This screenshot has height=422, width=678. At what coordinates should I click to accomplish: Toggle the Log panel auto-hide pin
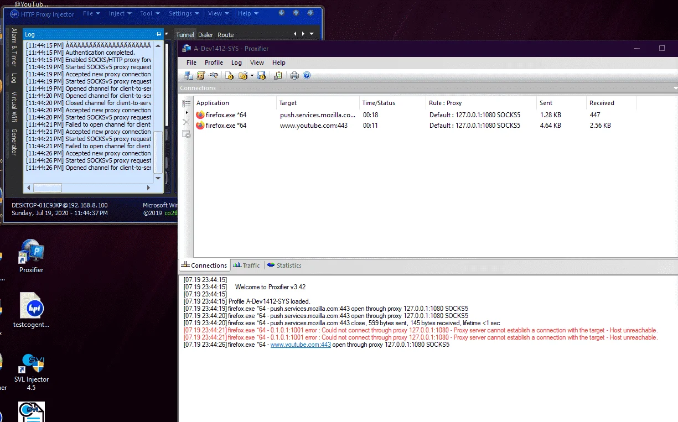159,34
